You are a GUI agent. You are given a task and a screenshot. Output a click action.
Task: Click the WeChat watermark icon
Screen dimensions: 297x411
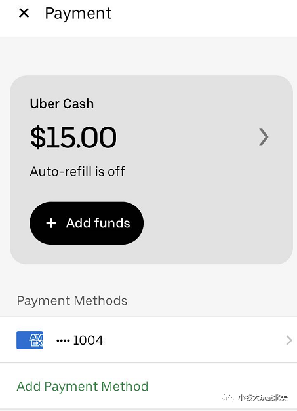pyautogui.click(x=228, y=398)
